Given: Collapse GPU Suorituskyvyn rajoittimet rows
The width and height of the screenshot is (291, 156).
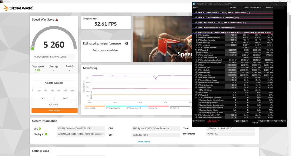Looking at the screenshot, I should pos(196,97).
